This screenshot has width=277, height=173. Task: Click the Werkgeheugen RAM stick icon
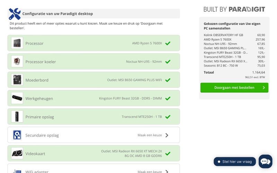(x=17, y=98)
